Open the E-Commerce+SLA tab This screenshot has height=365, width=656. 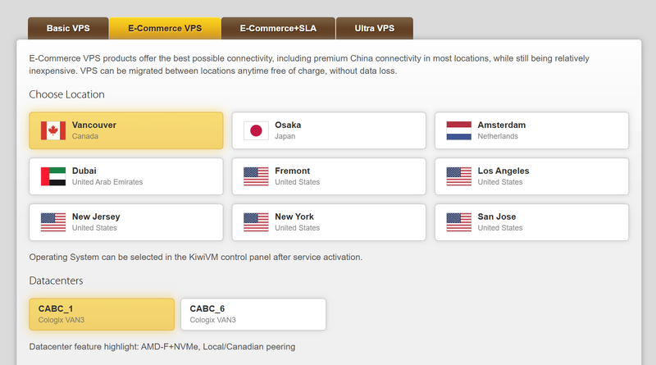pyautogui.click(x=278, y=29)
